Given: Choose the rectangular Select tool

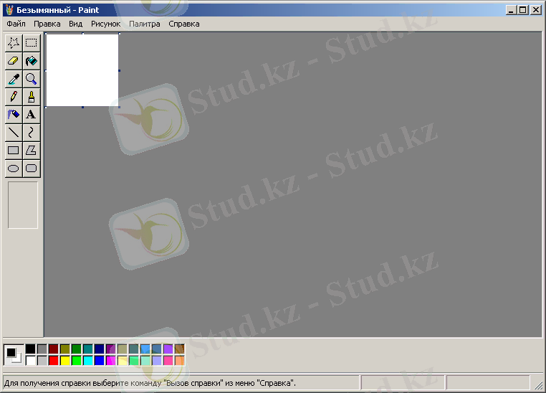Looking at the screenshot, I should point(31,43).
